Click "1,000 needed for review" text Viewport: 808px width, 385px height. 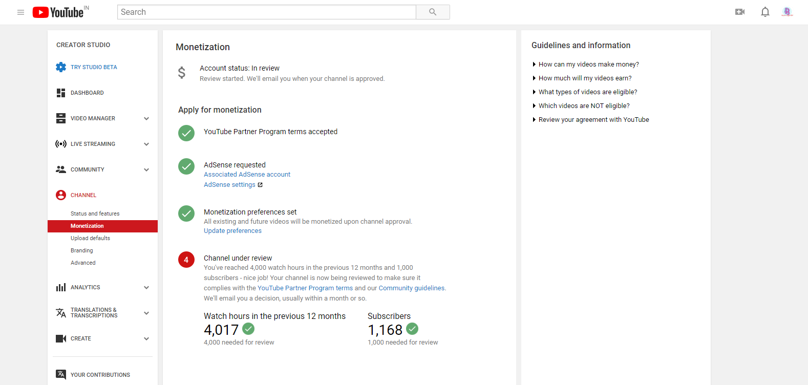[x=402, y=343]
